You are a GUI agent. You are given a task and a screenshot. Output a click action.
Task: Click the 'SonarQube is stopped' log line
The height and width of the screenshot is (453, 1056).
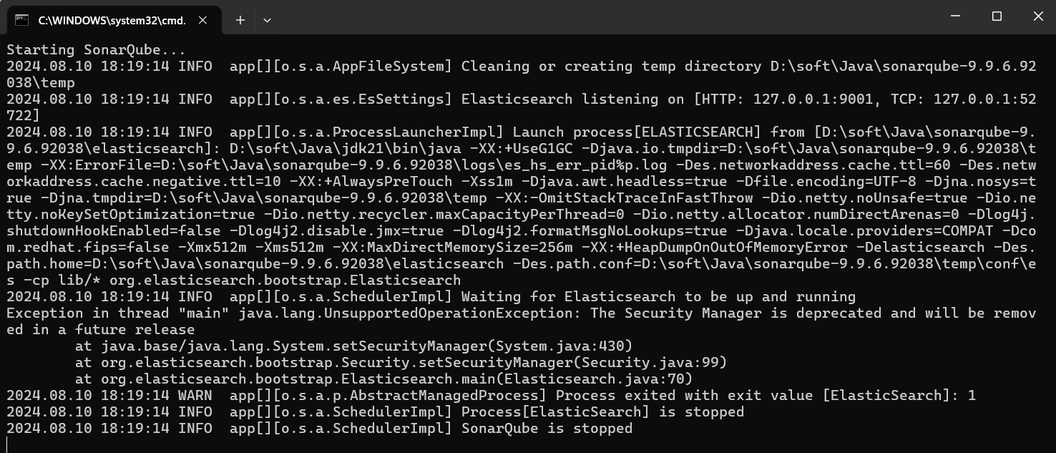coord(547,429)
